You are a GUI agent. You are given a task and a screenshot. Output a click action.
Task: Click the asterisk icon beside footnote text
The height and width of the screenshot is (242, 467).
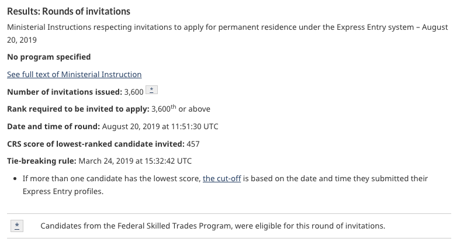point(17,226)
